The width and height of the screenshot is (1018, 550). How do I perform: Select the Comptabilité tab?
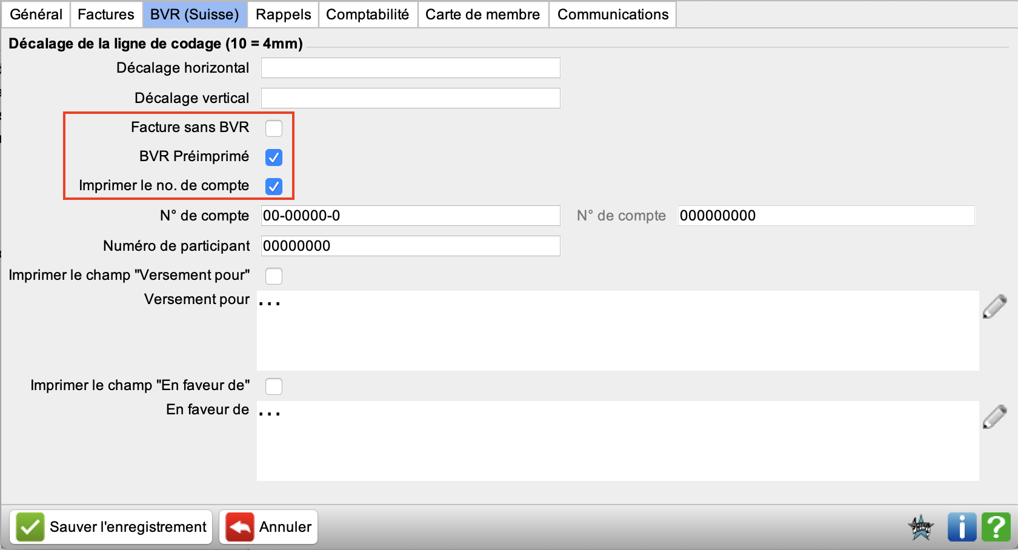tap(367, 15)
